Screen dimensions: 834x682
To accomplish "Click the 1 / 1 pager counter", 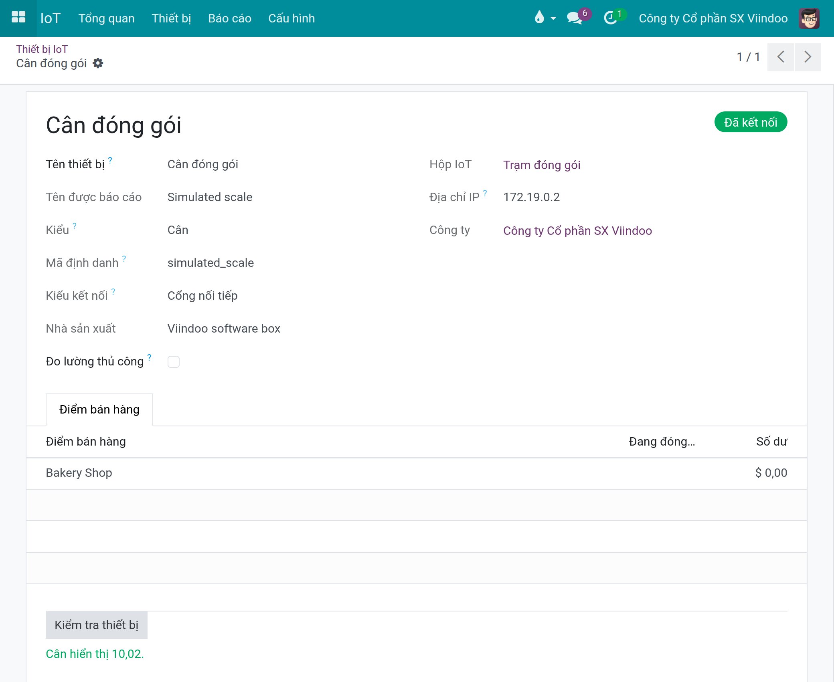I will 748,57.
